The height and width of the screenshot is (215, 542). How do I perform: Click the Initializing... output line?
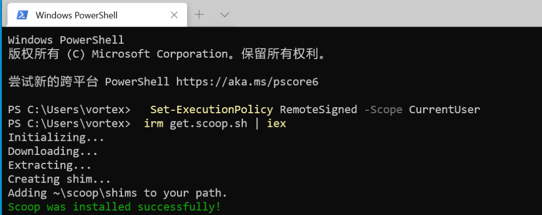tap(56, 137)
